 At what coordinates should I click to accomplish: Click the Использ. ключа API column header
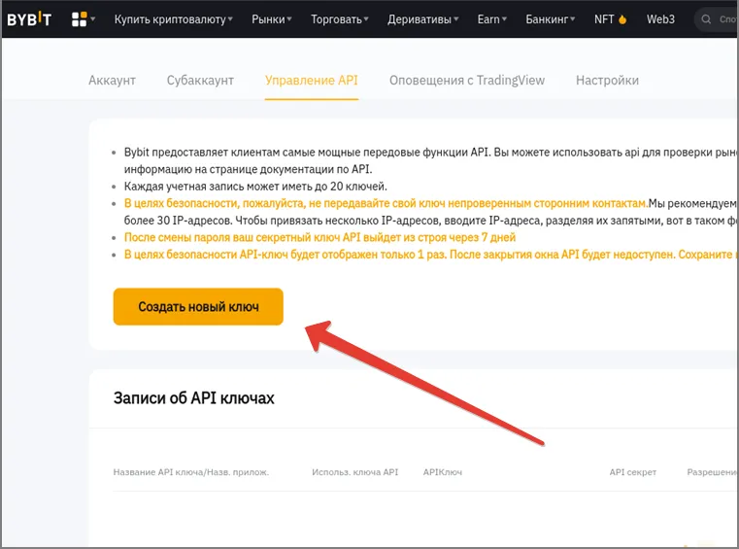354,472
